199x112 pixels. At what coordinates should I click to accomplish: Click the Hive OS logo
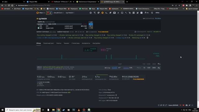coord(40,13)
